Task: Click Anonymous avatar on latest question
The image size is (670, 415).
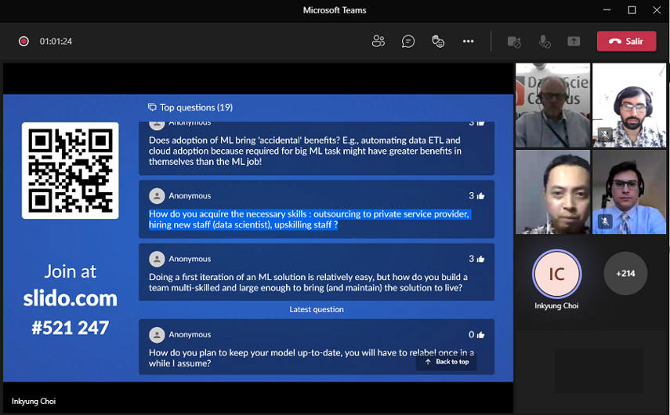Action: [x=157, y=335]
